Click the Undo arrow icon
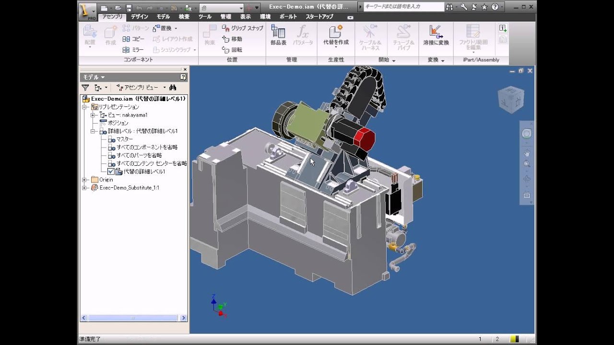614x345 pixels. click(139, 8)
